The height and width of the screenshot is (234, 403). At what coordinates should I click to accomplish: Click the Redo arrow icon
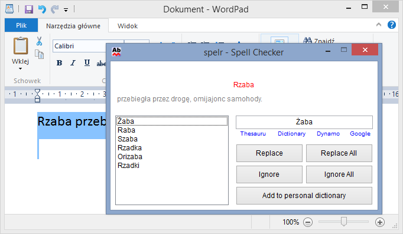tap(54, 9)
